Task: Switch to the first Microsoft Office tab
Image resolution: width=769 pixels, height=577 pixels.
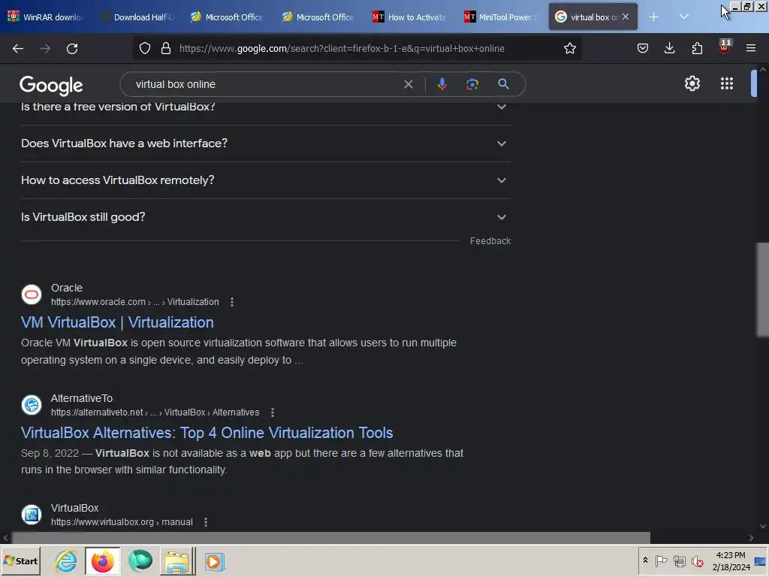Action: pyautogui.click(x=227, y=17)
